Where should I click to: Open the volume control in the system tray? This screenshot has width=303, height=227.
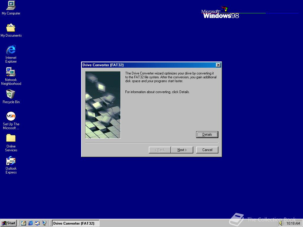click(281, 223)
